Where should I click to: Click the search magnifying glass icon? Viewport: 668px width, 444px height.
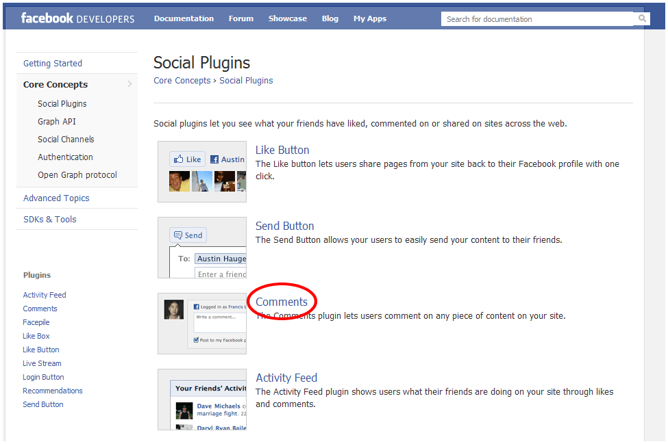(x=641, y=18)
